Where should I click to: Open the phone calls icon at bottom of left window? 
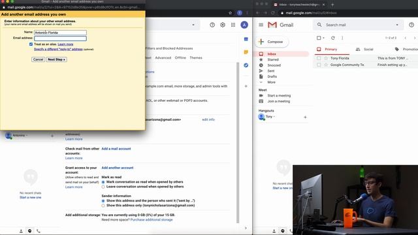click(39, 230)
